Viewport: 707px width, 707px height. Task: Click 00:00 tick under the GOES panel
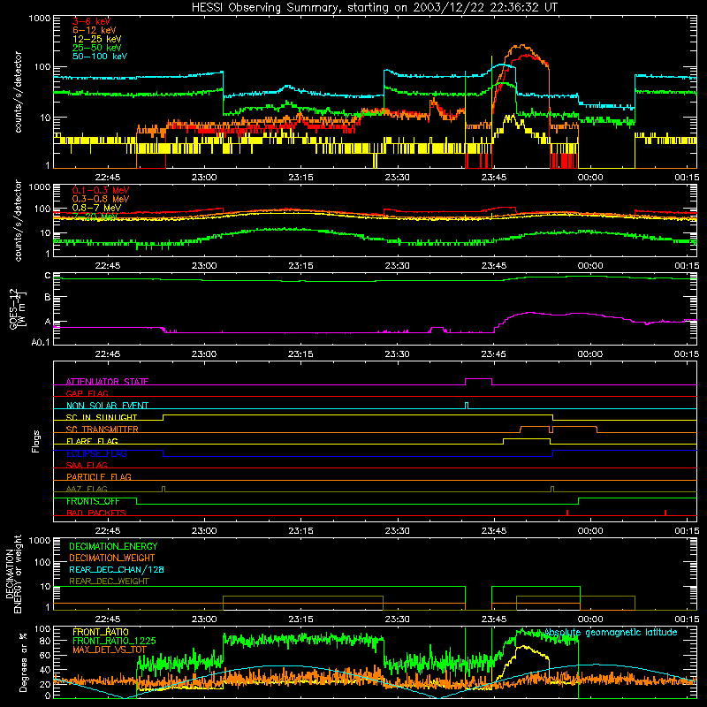(x=590, y=354)
